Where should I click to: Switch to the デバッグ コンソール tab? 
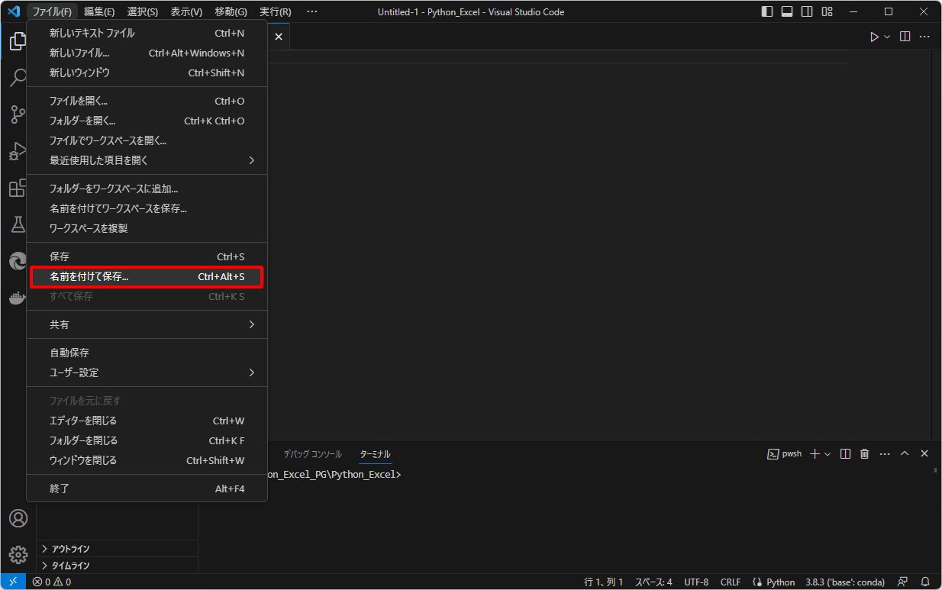tap(313, 454)
